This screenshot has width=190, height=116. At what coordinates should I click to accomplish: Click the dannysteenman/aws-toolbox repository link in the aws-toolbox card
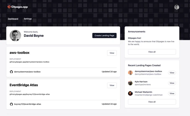click(27, 72)
